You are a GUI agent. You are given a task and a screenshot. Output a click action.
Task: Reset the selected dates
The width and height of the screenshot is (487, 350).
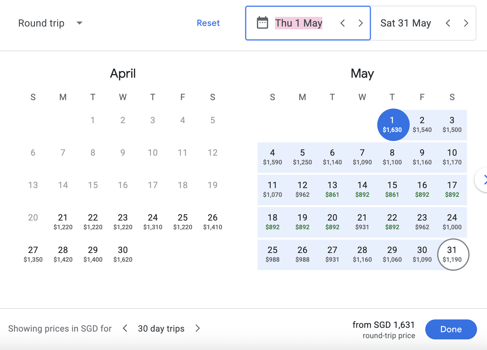tap(208, 23)
